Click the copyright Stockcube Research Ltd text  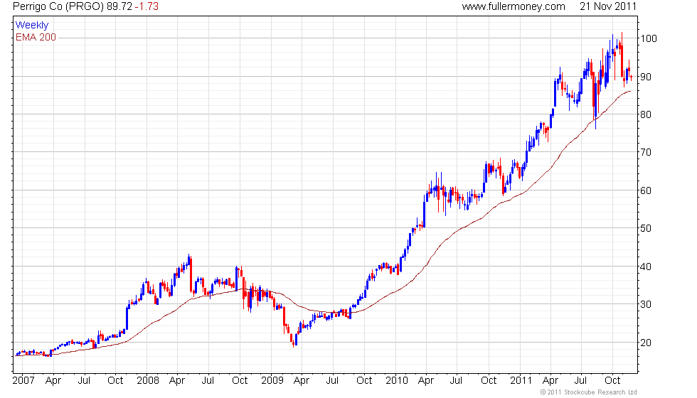tap(589, 392)
